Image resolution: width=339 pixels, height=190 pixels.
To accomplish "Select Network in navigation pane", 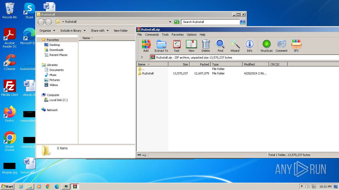I will pos(52,110).
